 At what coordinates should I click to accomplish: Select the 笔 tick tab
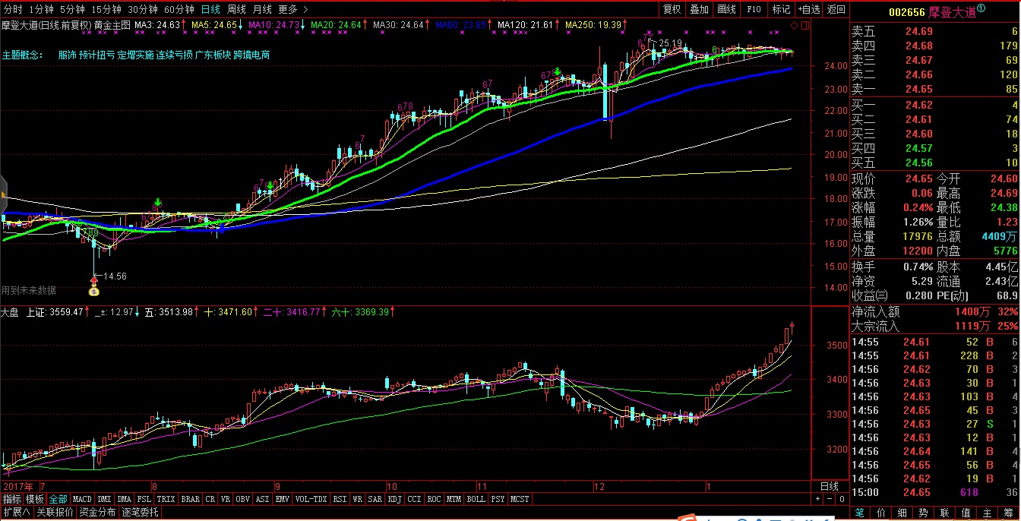[861, 513]
